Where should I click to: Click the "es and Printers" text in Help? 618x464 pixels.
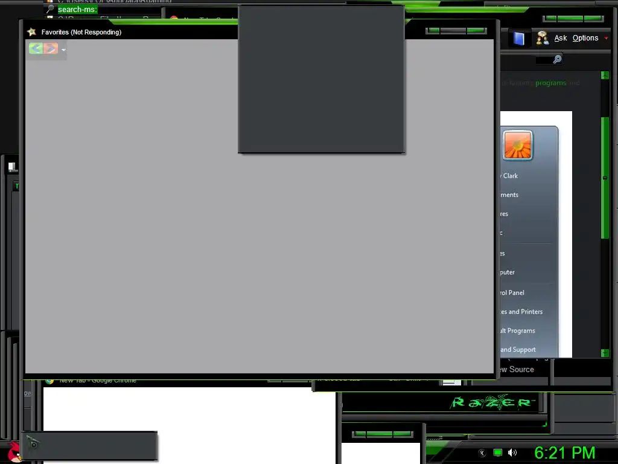coord(521,312)
